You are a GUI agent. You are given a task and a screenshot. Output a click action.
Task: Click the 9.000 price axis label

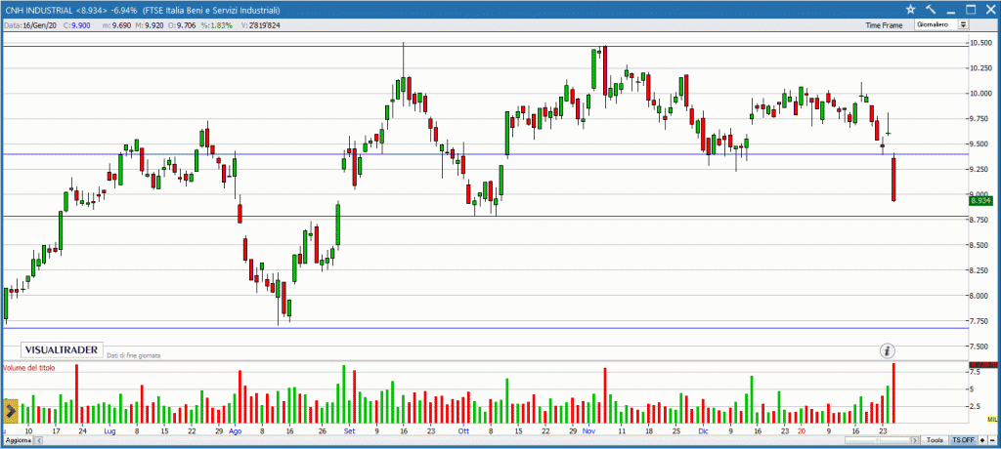click(x=981, y=194)
